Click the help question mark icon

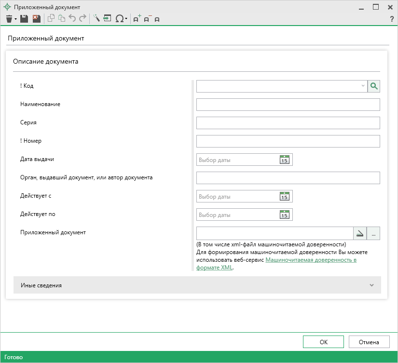pos(392,19)
